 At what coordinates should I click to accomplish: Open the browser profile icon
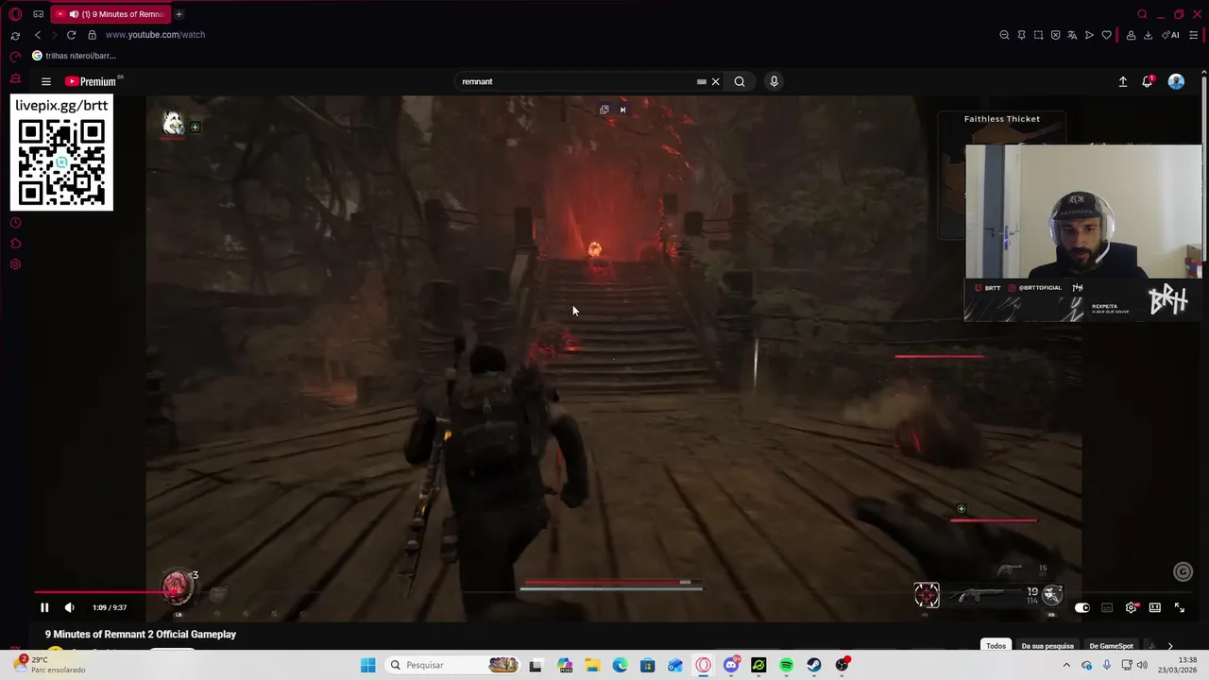click(1131, 35)
